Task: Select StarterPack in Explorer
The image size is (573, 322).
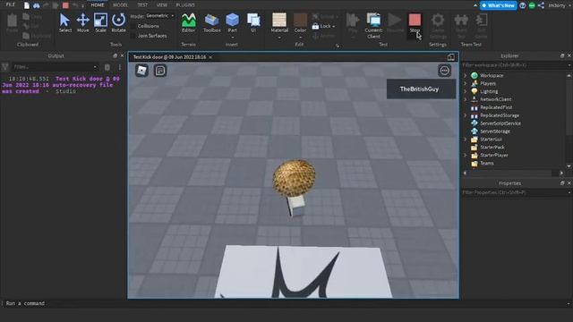Action: (x=492, y=147)
